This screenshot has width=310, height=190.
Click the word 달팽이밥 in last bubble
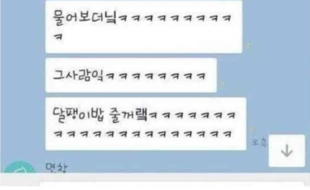click(x=79, y=115)
